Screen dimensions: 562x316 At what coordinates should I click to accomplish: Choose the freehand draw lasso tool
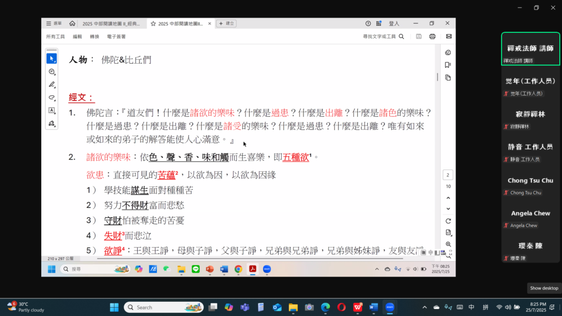point(52,98)
